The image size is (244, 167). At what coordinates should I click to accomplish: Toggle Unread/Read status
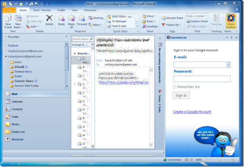click(x=172, y=18)
